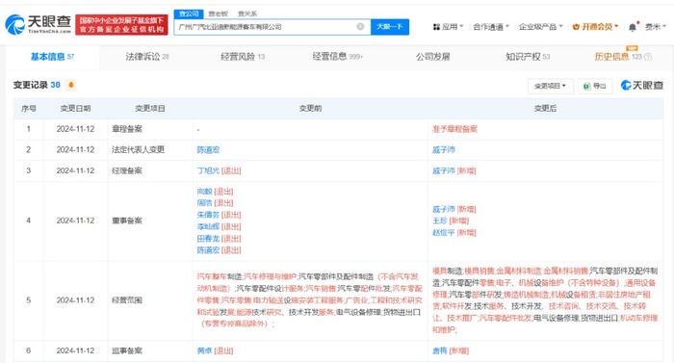Viewport: 674px width, 363px height.
Task: Expand the 企业级产品 dropdown
Action: pos(541,27)
